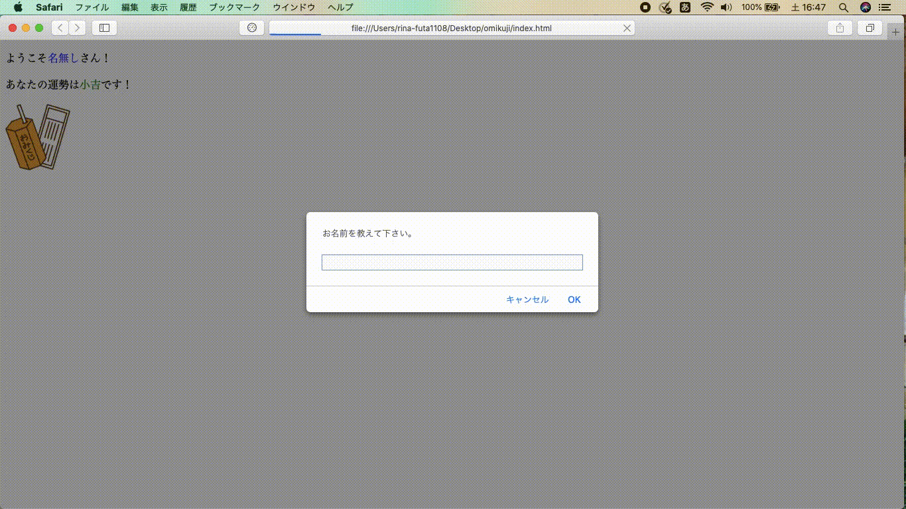Open the Apple menu
This screenshot has height=509, width=906.
[x=18, y=7]
